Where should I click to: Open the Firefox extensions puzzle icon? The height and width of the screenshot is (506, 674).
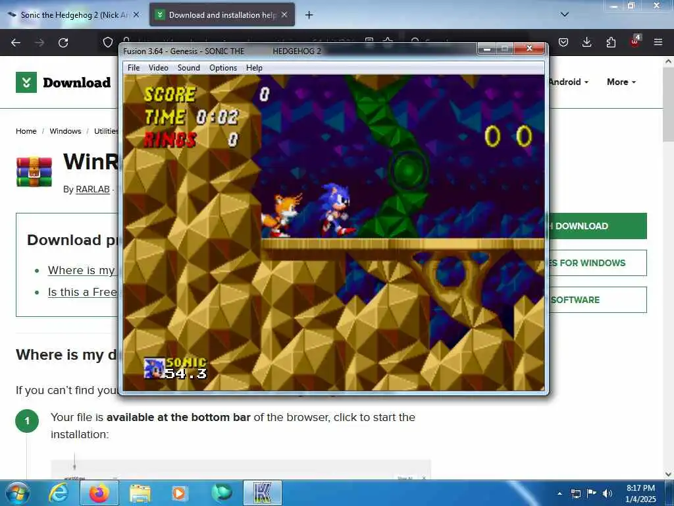coord(611,42)
